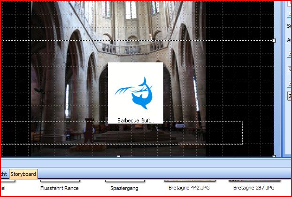
Task: Toggle the checkbox in the right properties panel
Action: tap(289, 69)
